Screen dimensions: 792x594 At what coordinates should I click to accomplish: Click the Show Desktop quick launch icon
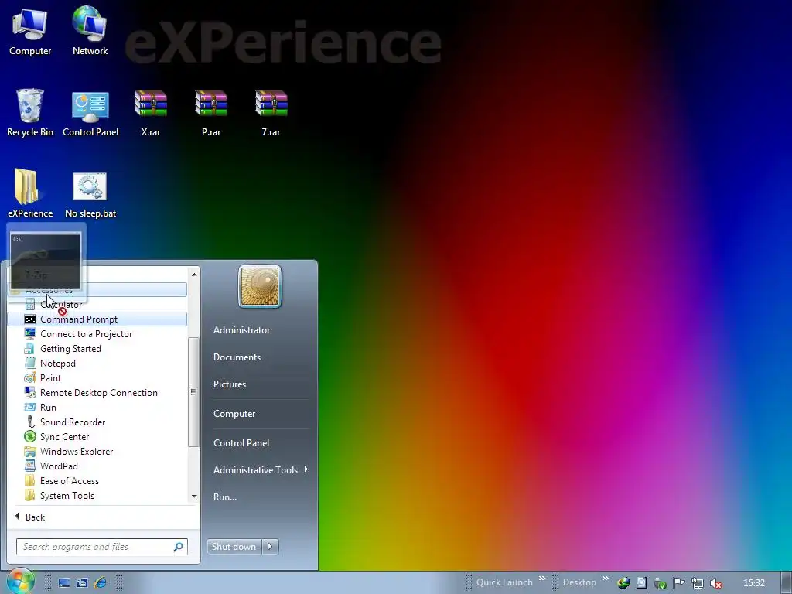(63, 583)
